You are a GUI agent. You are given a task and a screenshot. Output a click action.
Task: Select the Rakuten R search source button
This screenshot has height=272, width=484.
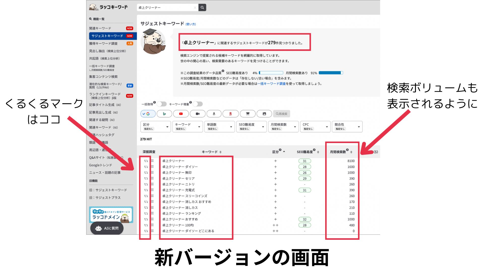pos(231,114)
